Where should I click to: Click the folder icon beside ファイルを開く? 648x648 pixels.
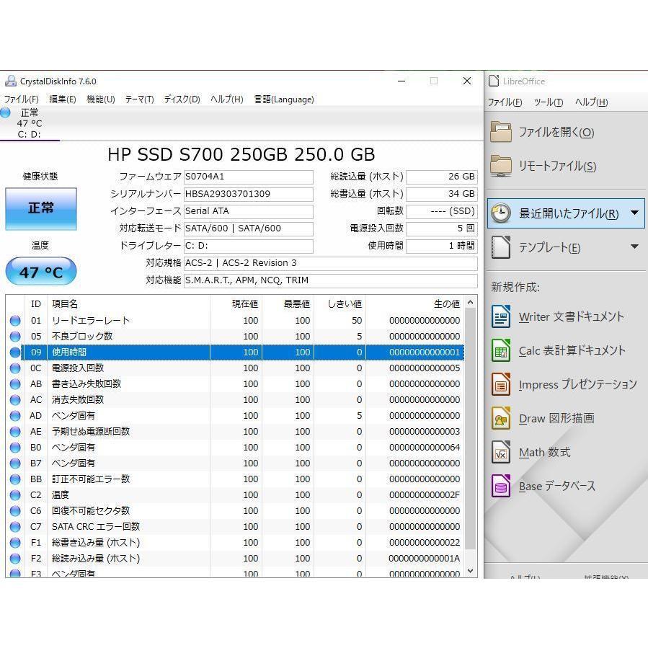coord(501,132)
